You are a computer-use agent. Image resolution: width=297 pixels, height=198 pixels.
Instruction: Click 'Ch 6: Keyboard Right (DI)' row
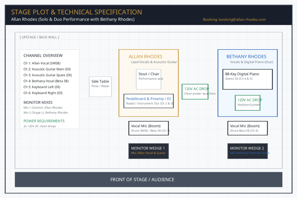[43, 93]
